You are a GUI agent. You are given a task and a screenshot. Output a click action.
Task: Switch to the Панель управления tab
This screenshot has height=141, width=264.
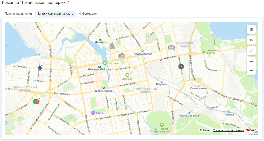(18, 14)
